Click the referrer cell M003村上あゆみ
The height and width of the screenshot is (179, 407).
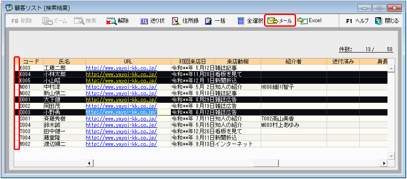(294, 125)
